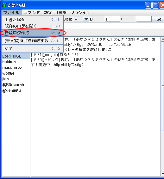The height and width of the screenshot is (179, 164).
Task: Click the scroll down arrow of chat log
Action: tap(162, 174)
